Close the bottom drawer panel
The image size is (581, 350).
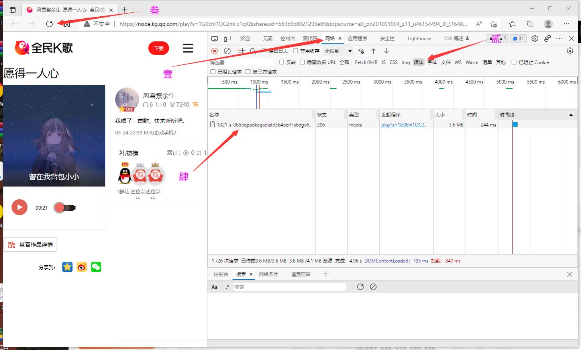click(x=570, y=274)
